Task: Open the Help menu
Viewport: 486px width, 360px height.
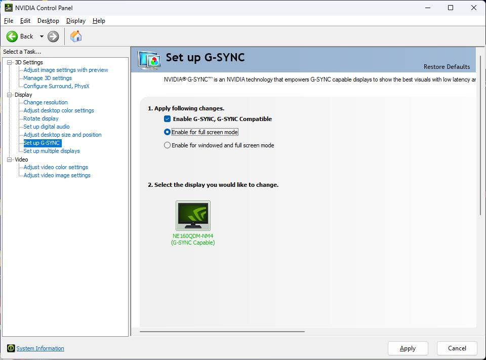Action: coord(99,21)
